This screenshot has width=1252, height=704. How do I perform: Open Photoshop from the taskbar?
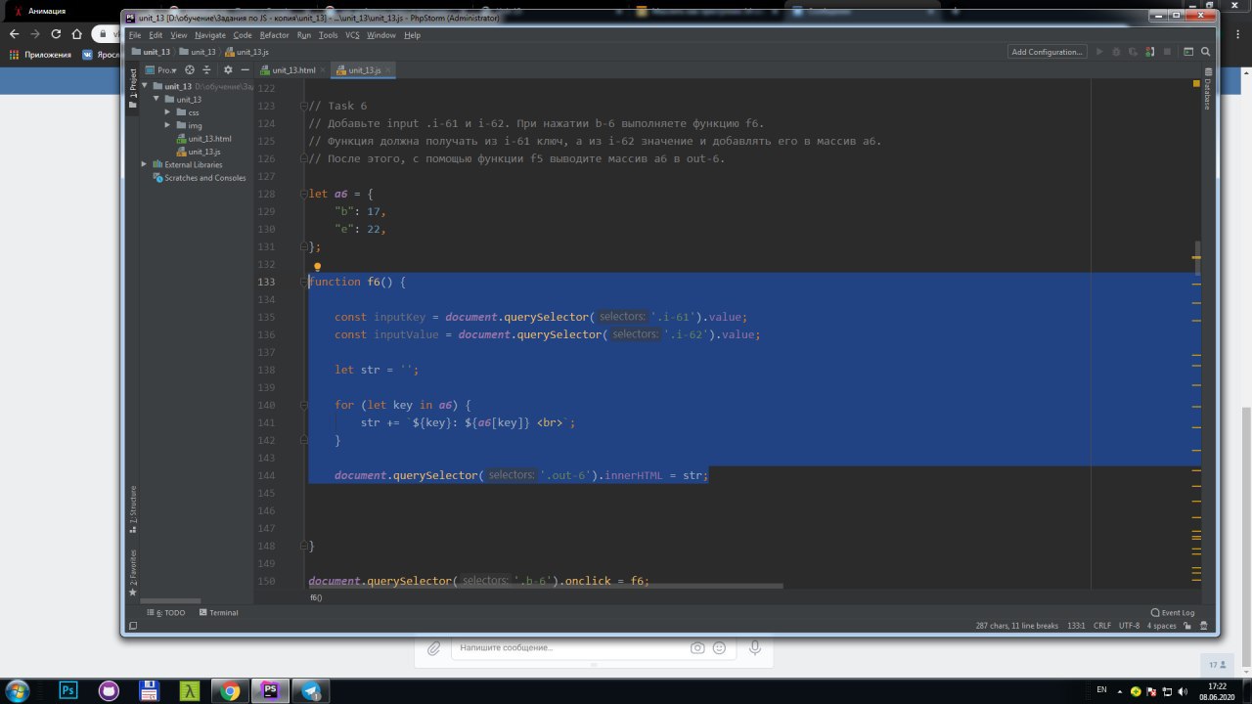[69, 690]
